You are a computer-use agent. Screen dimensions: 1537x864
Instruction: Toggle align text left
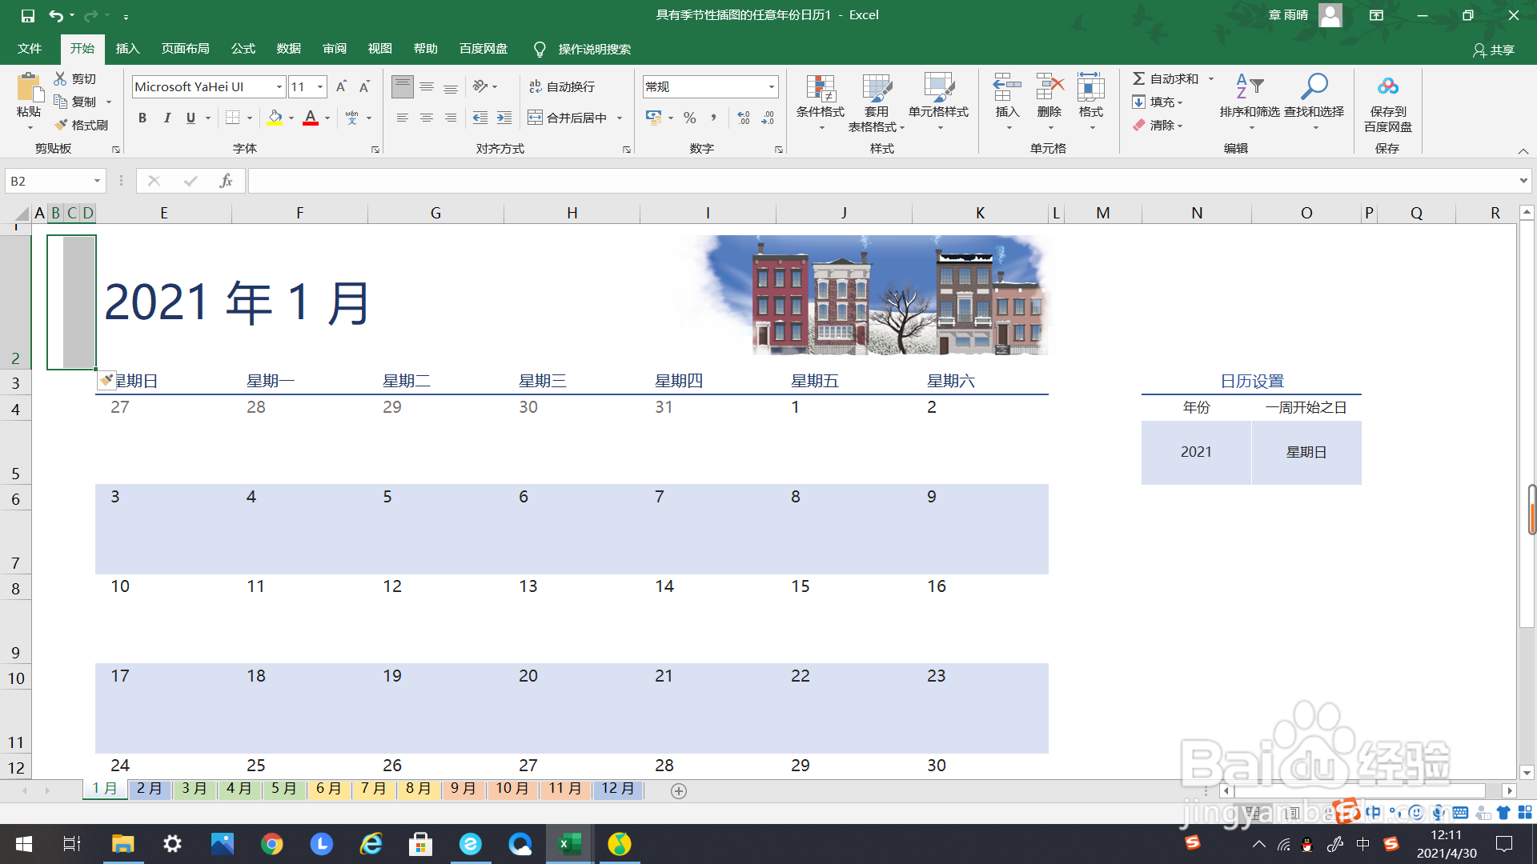[x=403, y=118]
